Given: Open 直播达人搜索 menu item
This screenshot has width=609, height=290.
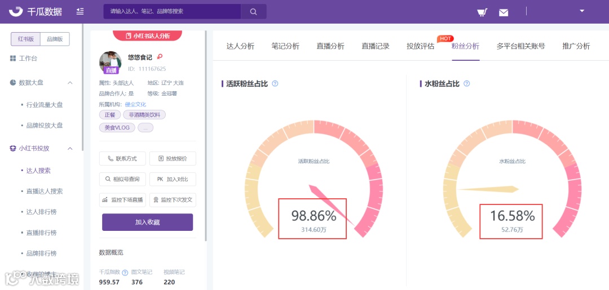Looking at the screenshot, I should (45, 191).
